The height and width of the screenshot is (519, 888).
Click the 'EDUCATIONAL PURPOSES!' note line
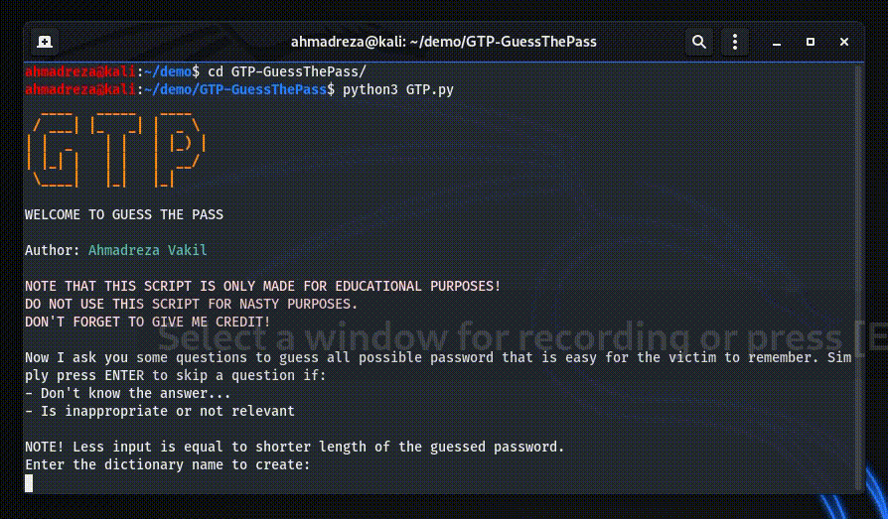pos(263,287)
